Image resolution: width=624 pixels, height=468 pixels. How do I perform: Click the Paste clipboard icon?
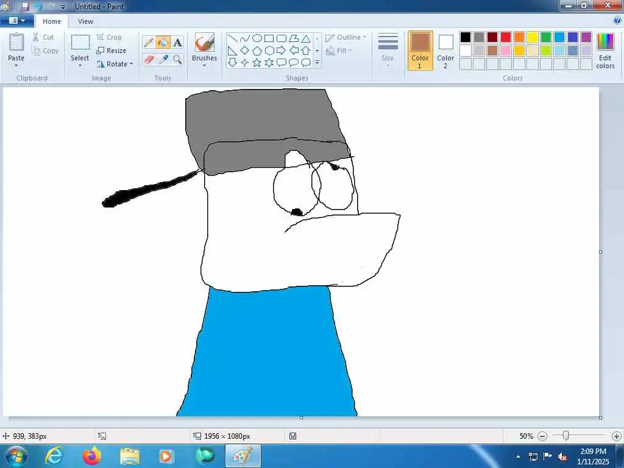pyautogui.click(x=16, y=42)
